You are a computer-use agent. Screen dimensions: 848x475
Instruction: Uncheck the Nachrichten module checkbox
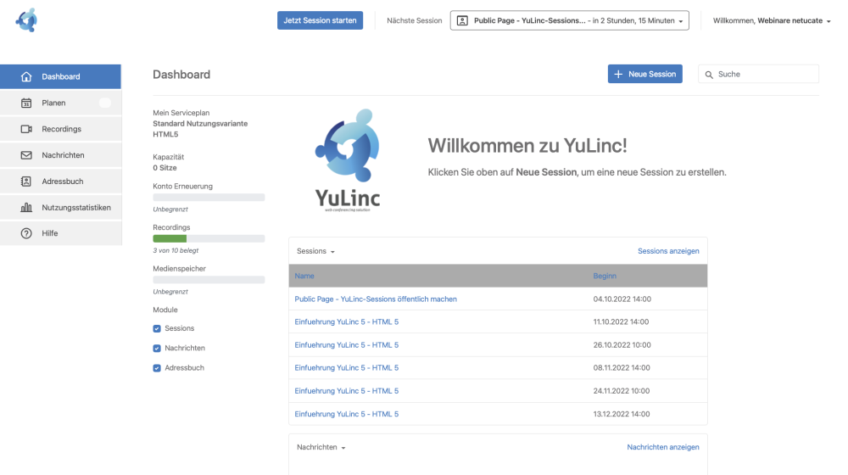point(157,349)
